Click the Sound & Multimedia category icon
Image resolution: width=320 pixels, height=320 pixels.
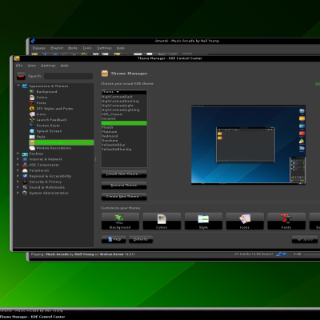25,187
